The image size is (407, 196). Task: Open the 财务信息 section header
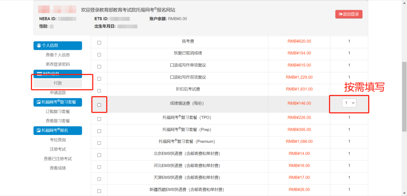click(58, 74)
